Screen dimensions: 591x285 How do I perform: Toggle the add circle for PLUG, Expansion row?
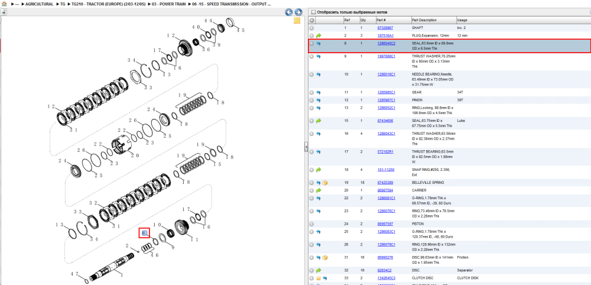tap(311, 35)
